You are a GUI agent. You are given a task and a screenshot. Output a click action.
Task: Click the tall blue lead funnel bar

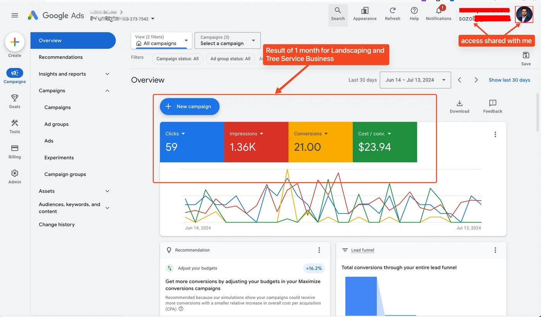(361, 296)
